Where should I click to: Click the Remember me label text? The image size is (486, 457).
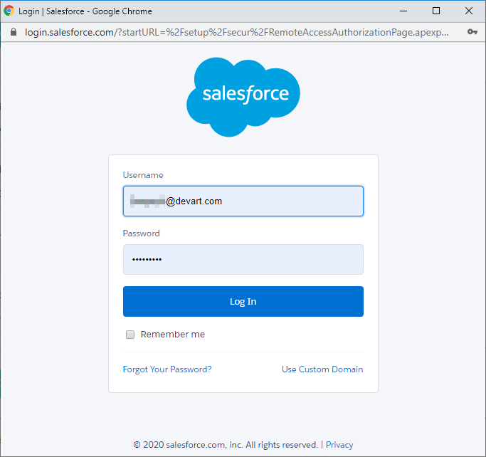[173, 335]
